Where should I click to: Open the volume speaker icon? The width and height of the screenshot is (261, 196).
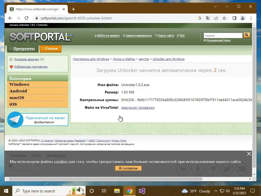click(228, 191)
